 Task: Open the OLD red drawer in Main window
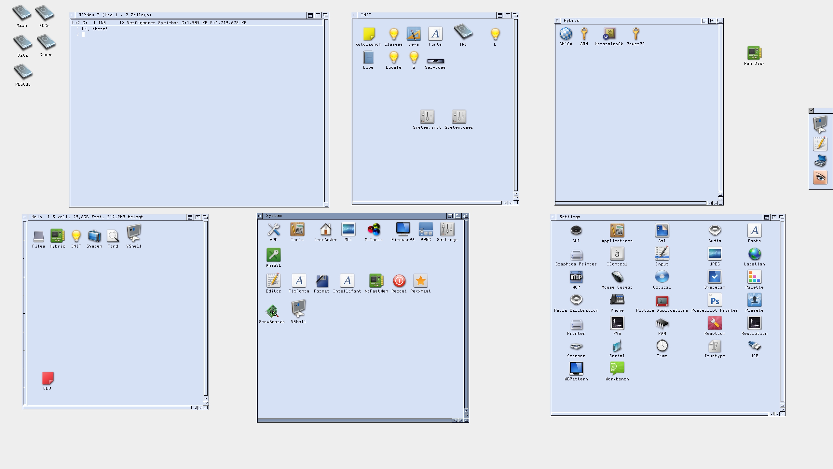(48, 378)
